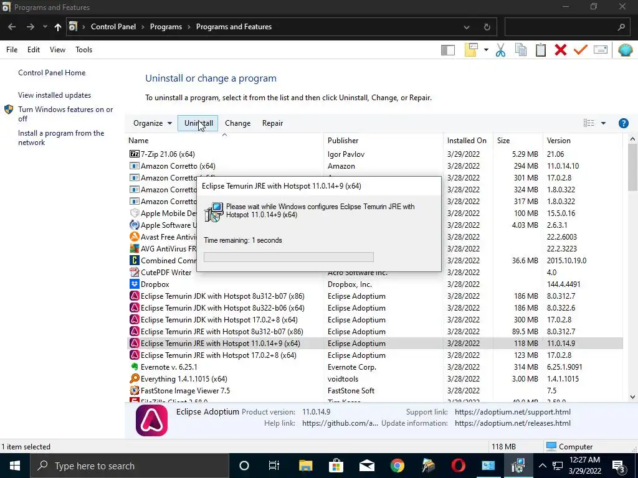Click the list scroll down arrow

point(632,396)
